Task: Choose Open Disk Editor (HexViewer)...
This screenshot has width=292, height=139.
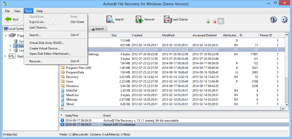Action: tap(56, 54)
